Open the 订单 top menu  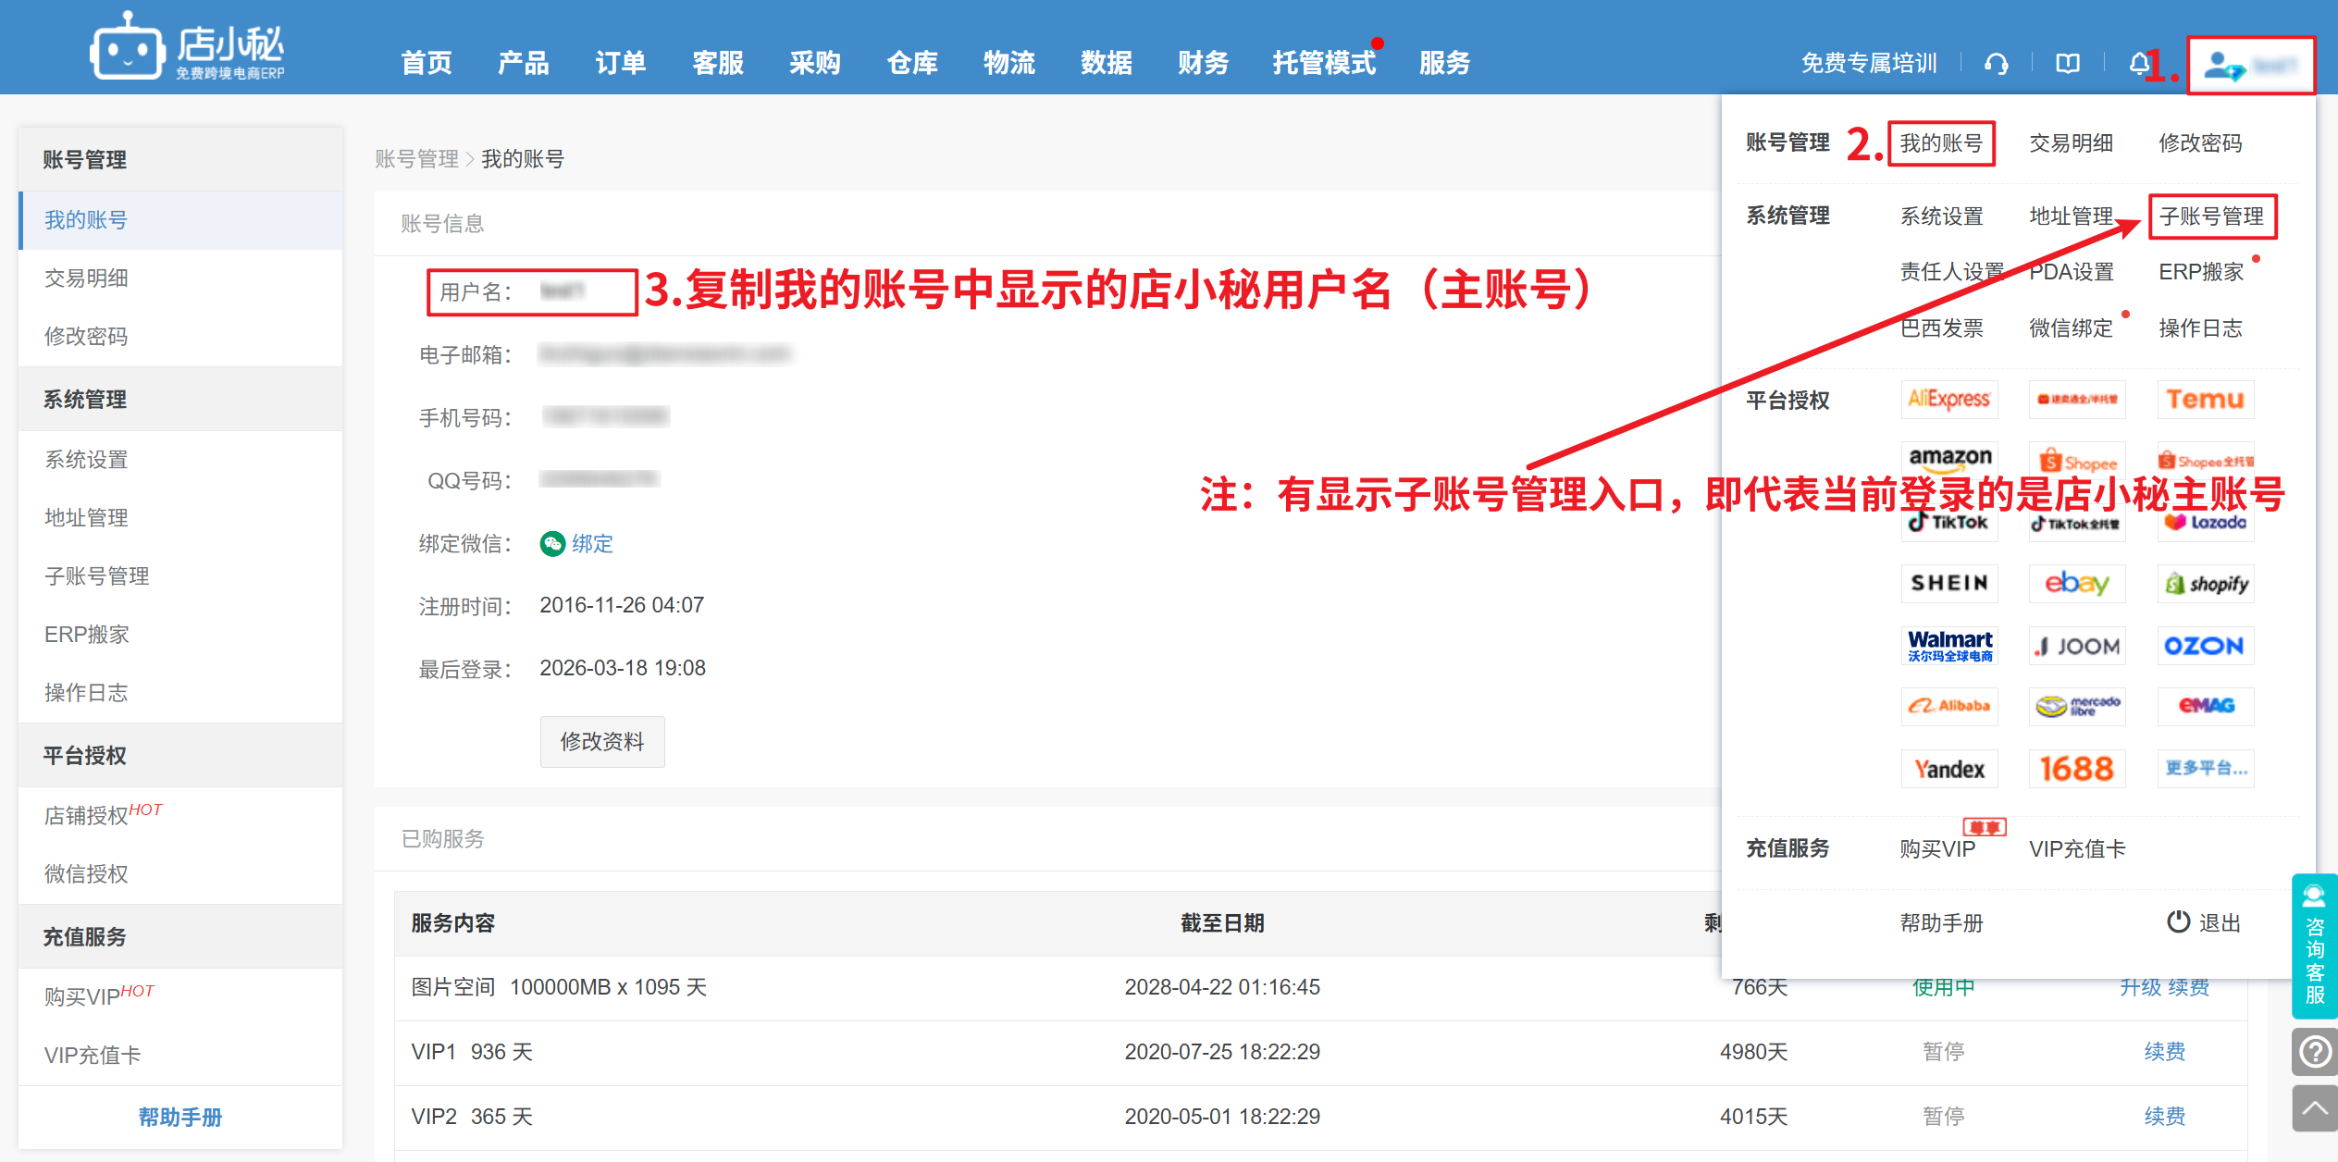click(620, 63)
